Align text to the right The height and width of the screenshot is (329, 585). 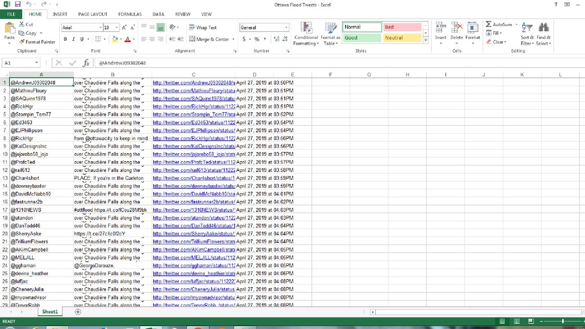[x=161, y=39]
